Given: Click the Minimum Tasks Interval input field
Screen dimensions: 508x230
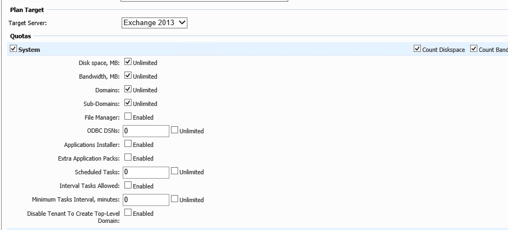Looking at the screenshot, I should point(146,199).
